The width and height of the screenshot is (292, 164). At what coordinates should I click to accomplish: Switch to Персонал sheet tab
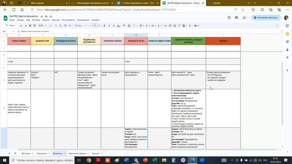coord(42,154)
